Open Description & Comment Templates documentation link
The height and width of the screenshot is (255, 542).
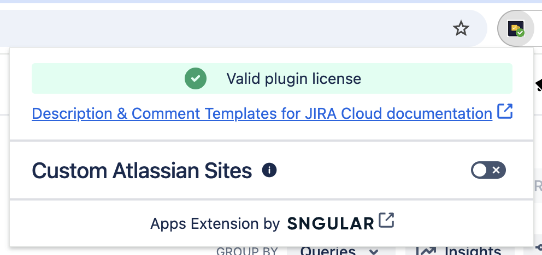pos(262,113)
